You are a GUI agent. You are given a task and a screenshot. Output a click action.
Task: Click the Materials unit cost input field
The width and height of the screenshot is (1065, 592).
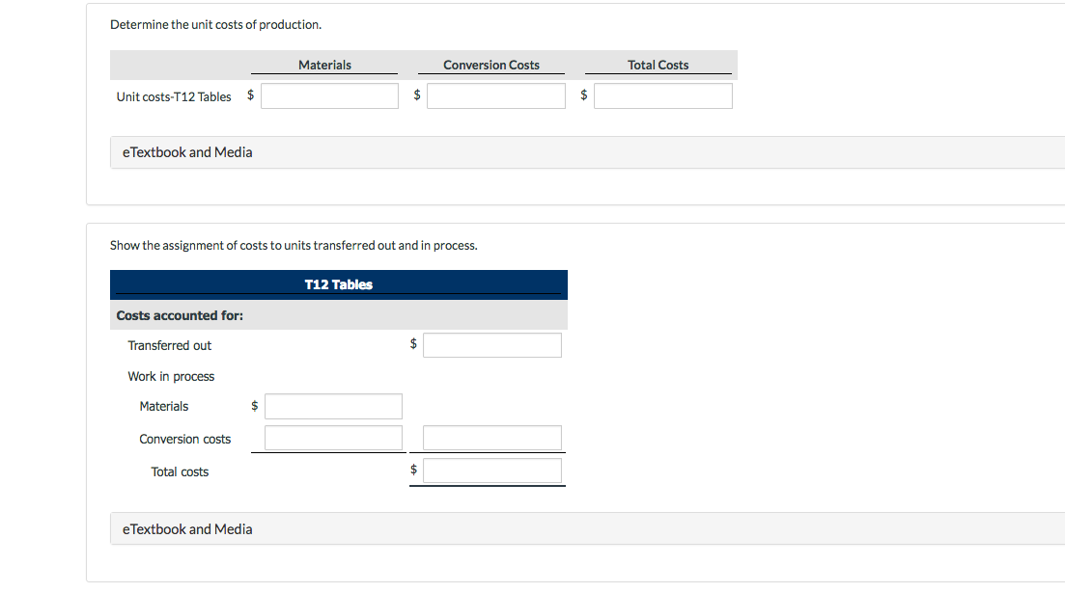328,95
